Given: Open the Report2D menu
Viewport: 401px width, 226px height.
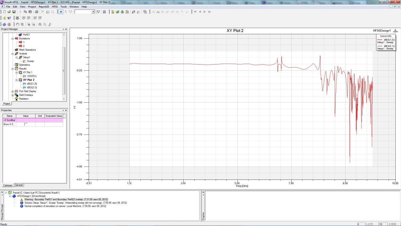Looking at the screenshot, I should click(x=44, y=7).
